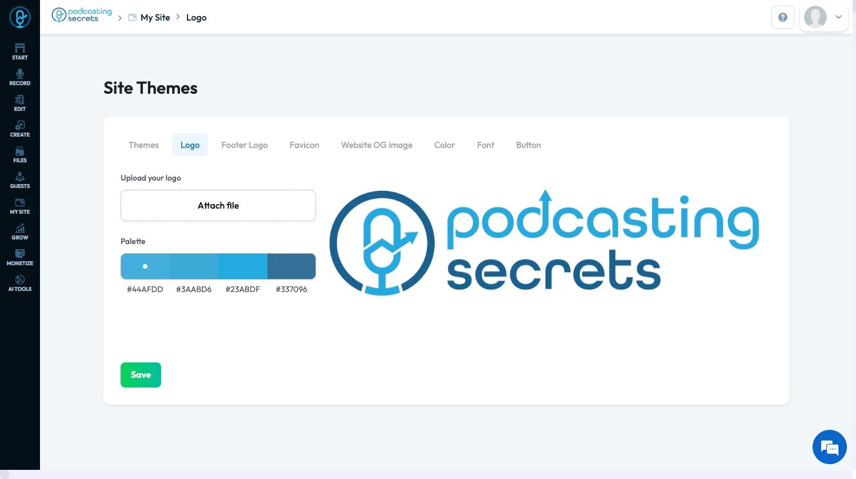The height and width of the screenshot is (479, 856).
Task: Select MY SITE in the sidebar
Action: pyautogui.click(x=20, y=206)
